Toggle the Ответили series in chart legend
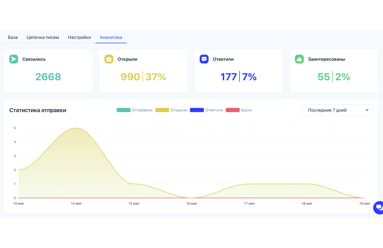 206,110
